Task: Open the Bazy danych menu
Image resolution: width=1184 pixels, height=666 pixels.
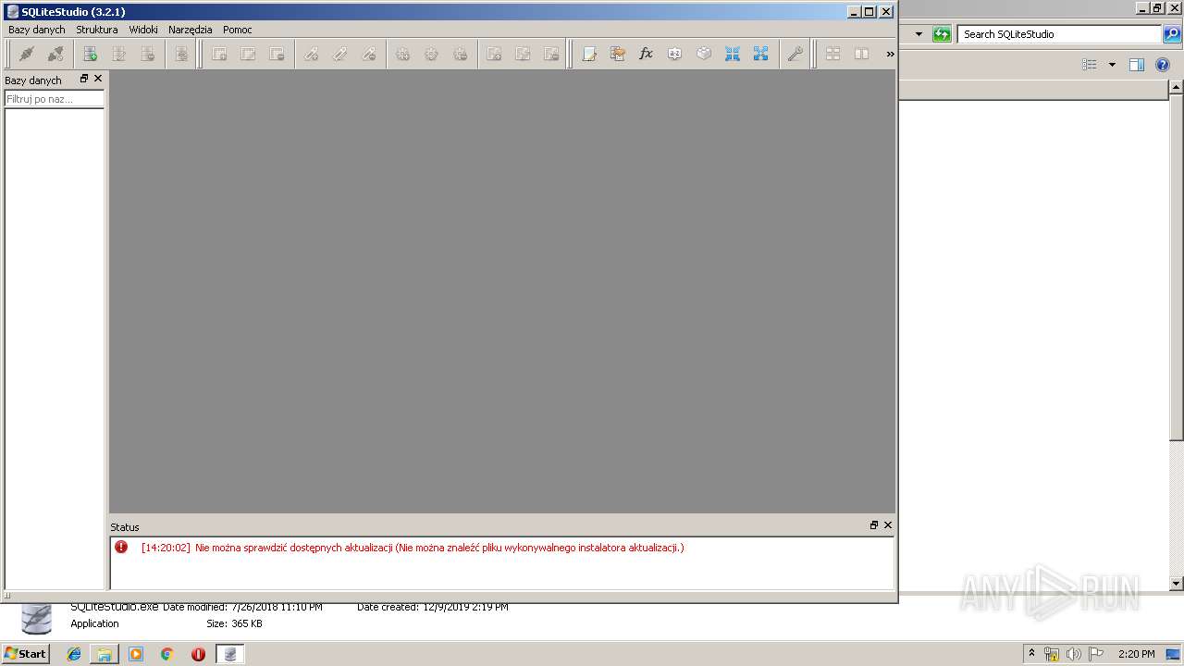Action: click(x=37, y=30)
